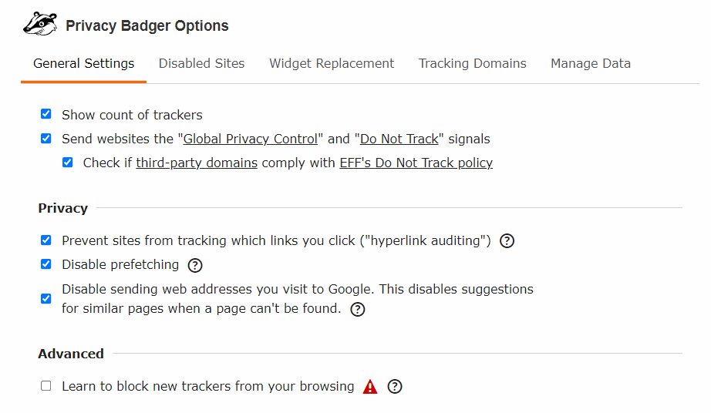Open the Widget Replacement tab
711x413 pixels.
(332, 64)
